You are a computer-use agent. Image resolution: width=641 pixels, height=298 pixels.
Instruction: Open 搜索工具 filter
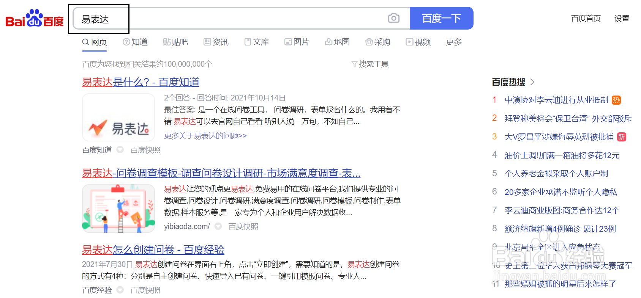pos(370,64)
